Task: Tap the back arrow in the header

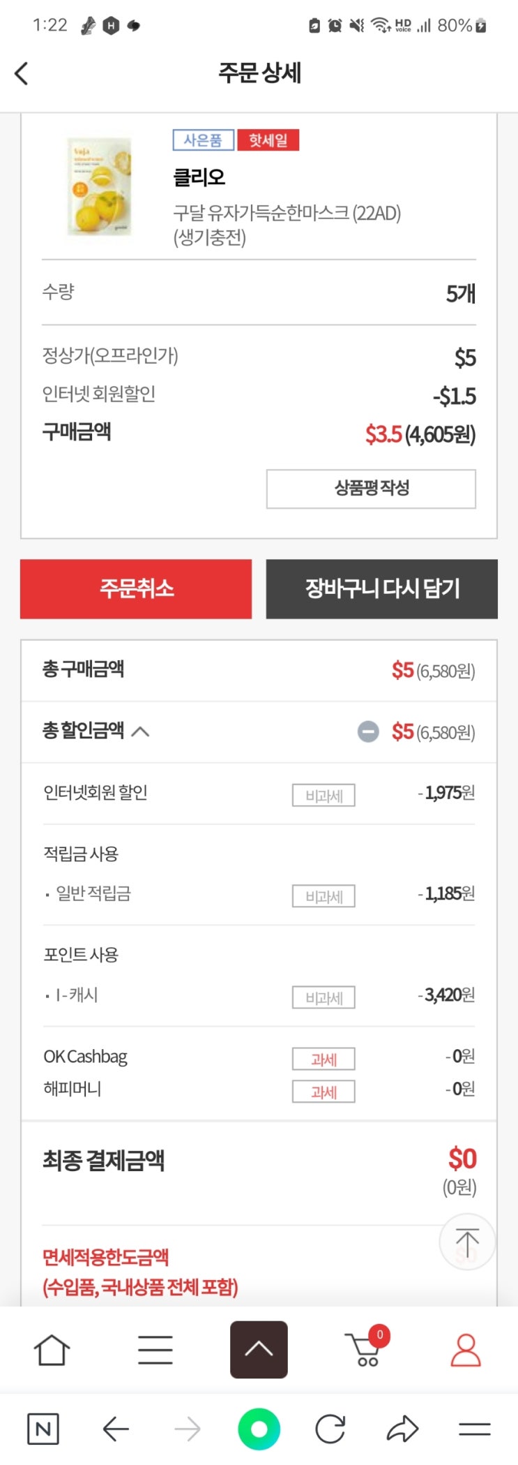Action: click(x=22, y=73)
